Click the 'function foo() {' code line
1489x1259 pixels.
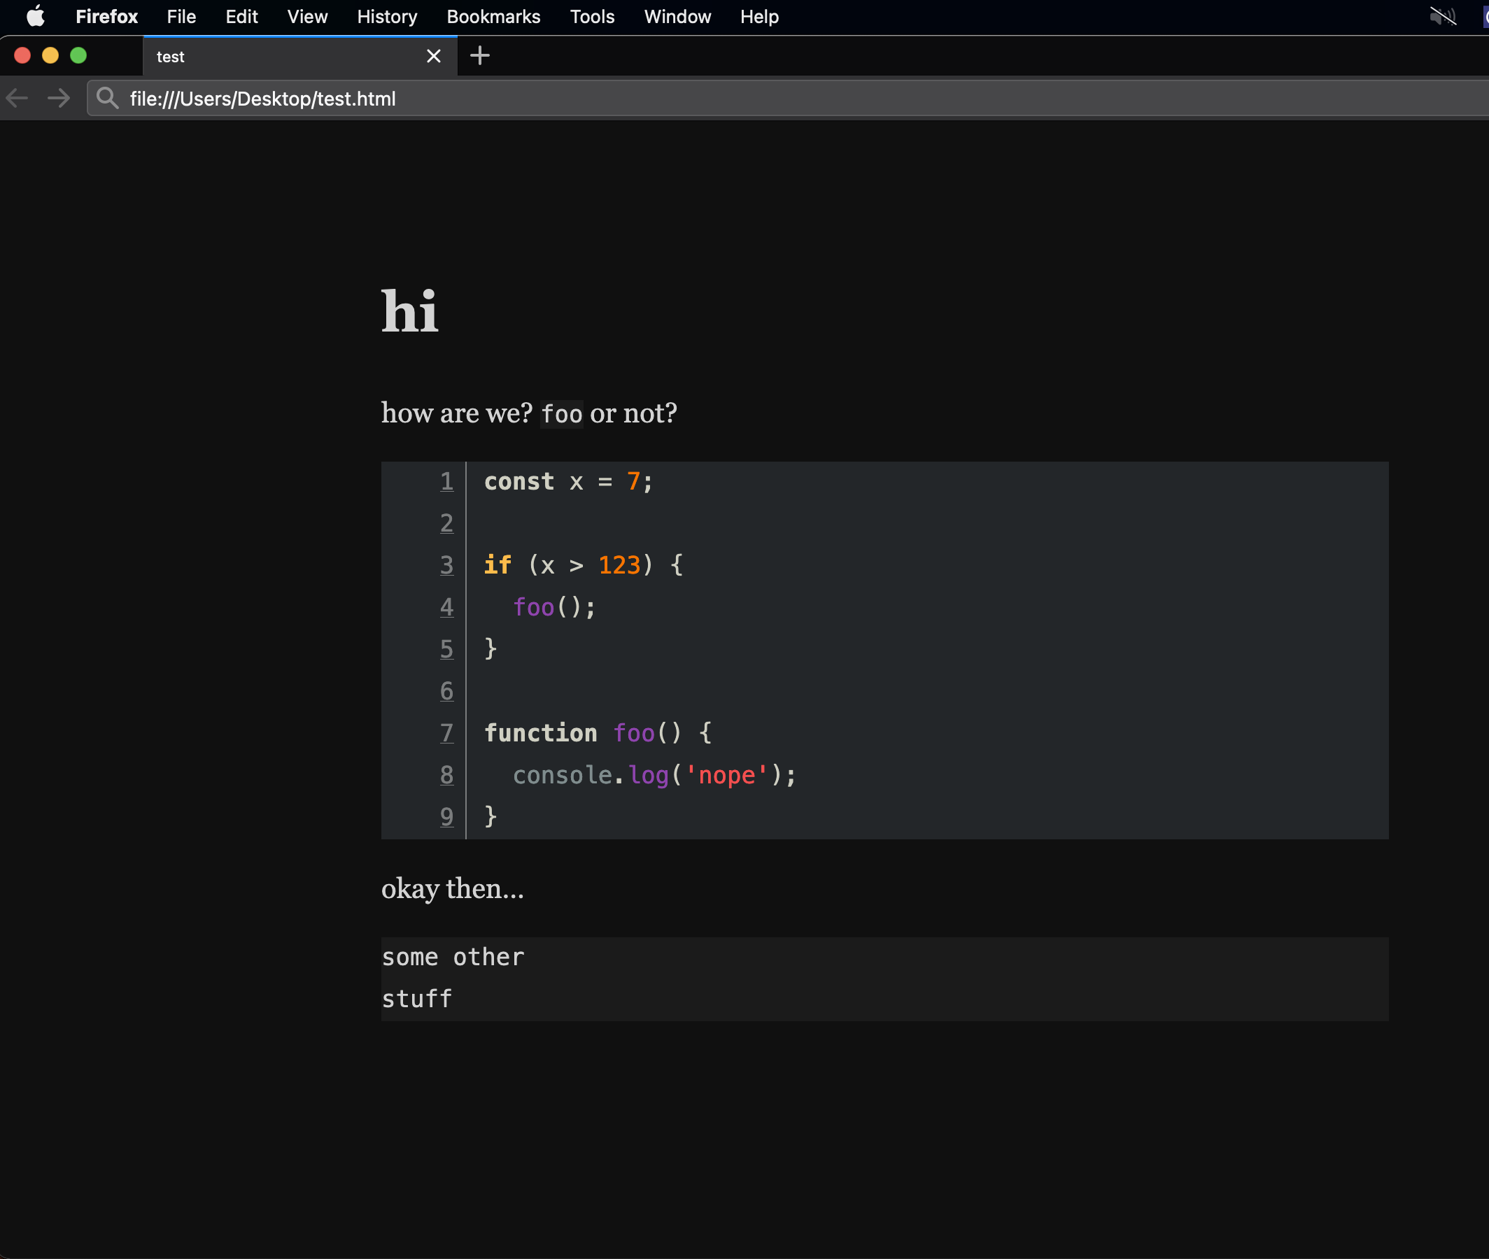pos(598,733)
